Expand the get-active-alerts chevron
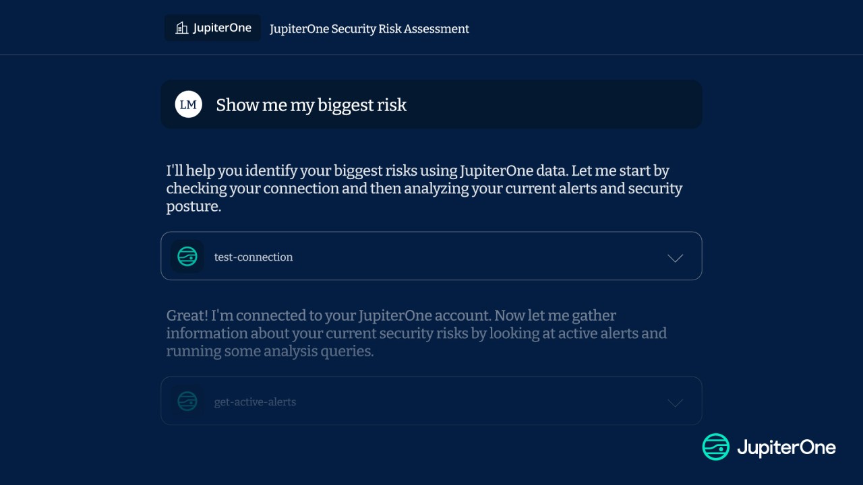 click(x=675, y=403)
